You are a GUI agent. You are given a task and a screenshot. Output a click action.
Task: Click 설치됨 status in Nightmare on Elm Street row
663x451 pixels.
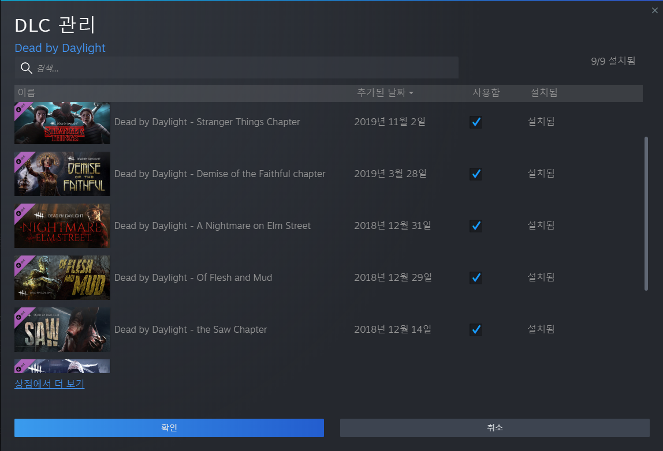click(541, 225)
